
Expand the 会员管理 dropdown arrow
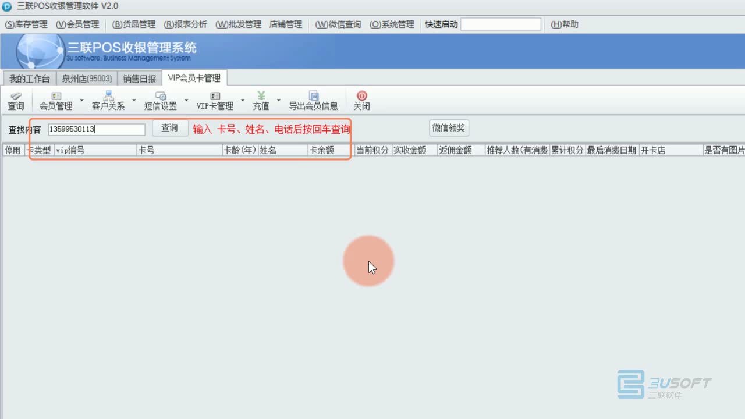tap(81, 100)
